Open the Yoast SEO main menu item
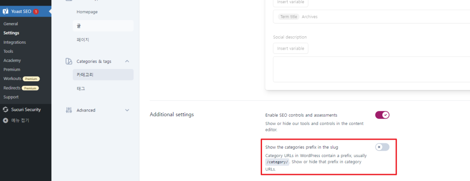This screenshot has height=181, width=470. click(x=26, y=11)
